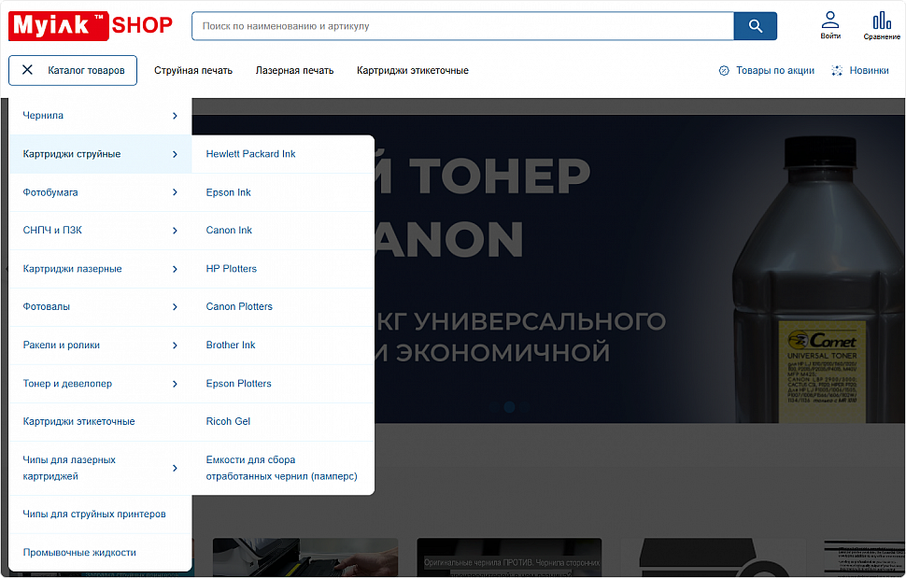Expand Чипы для лазерных картриджей chevron

tap(175, 468)
